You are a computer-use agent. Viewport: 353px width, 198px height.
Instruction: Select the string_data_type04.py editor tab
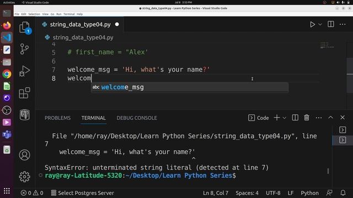[81, 24]
